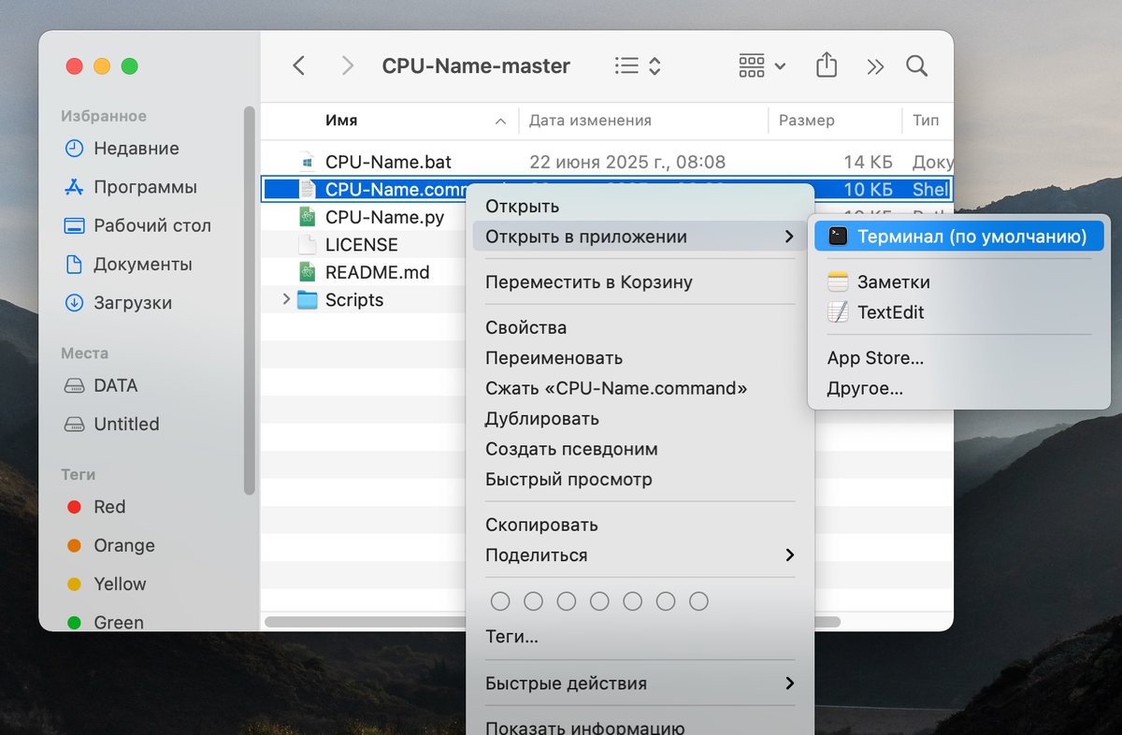Image resolution: width=1122 pixels, height=735 pixels.
Task: Click the toolbar overflow double-chevron icon
Action: tap(875, 65)
